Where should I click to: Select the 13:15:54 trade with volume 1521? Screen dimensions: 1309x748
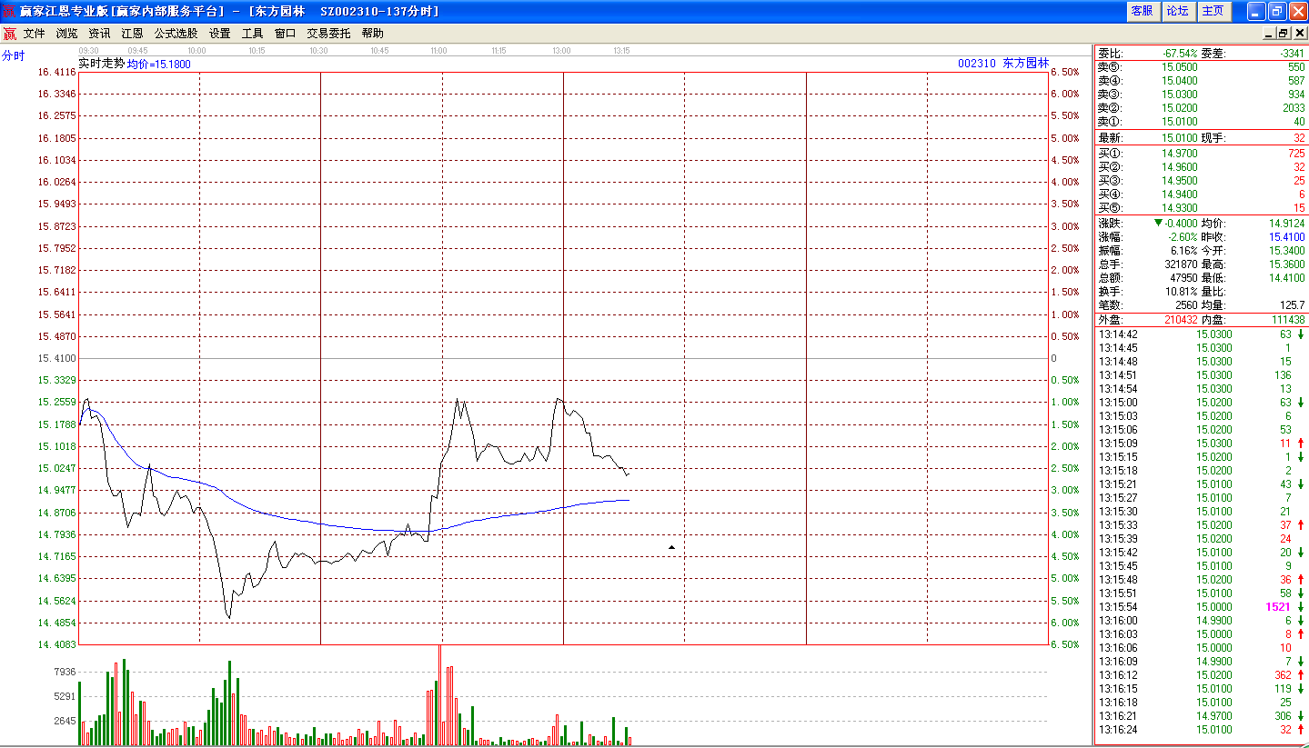click(1201, 607)
